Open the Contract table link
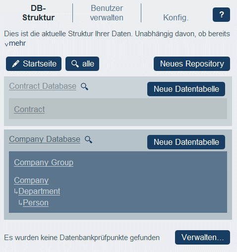Viewport: 237px width, 252px height. [29, 110]
